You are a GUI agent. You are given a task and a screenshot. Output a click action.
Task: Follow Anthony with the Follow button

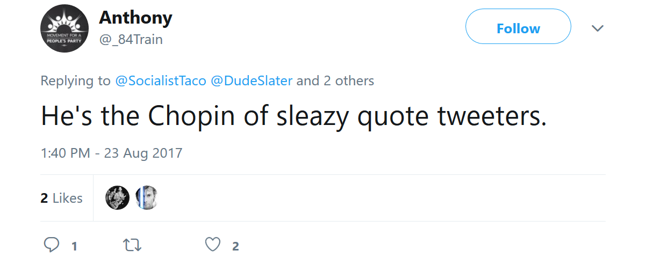click(518, 28)
